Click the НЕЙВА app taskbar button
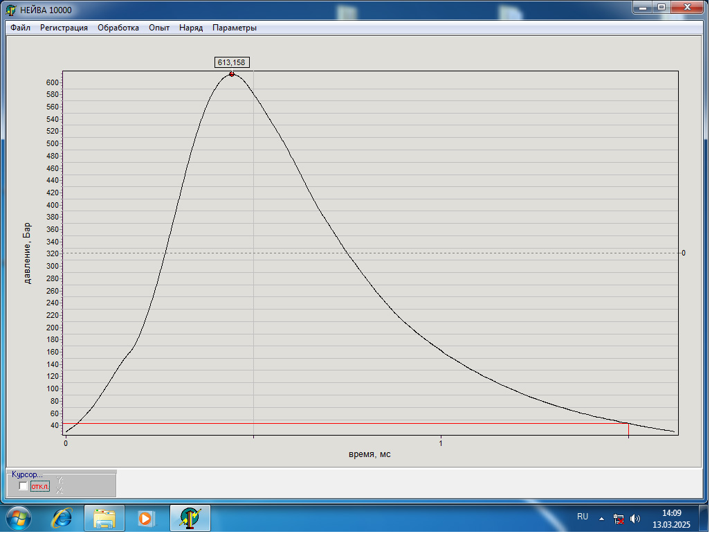This screenshot has width=712, height=536. (x=190, y=517)
